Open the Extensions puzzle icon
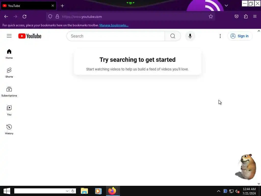Viewport: 261px width, 196px height. pos(246,17)
